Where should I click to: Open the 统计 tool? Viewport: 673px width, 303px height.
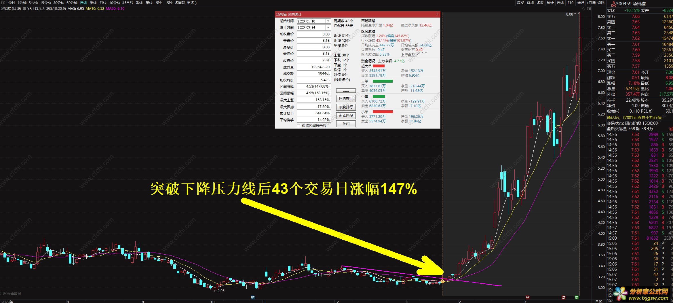point(550,3)
